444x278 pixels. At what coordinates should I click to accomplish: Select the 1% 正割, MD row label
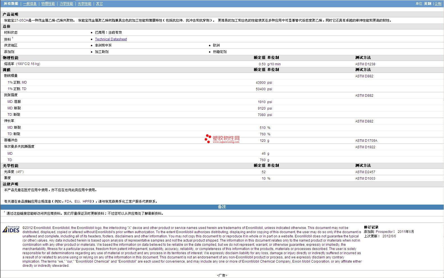[17, 82]
